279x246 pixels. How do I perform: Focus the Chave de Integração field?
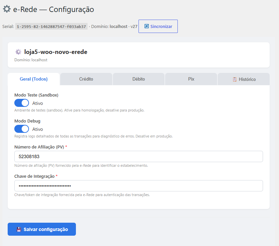(139, 186)
